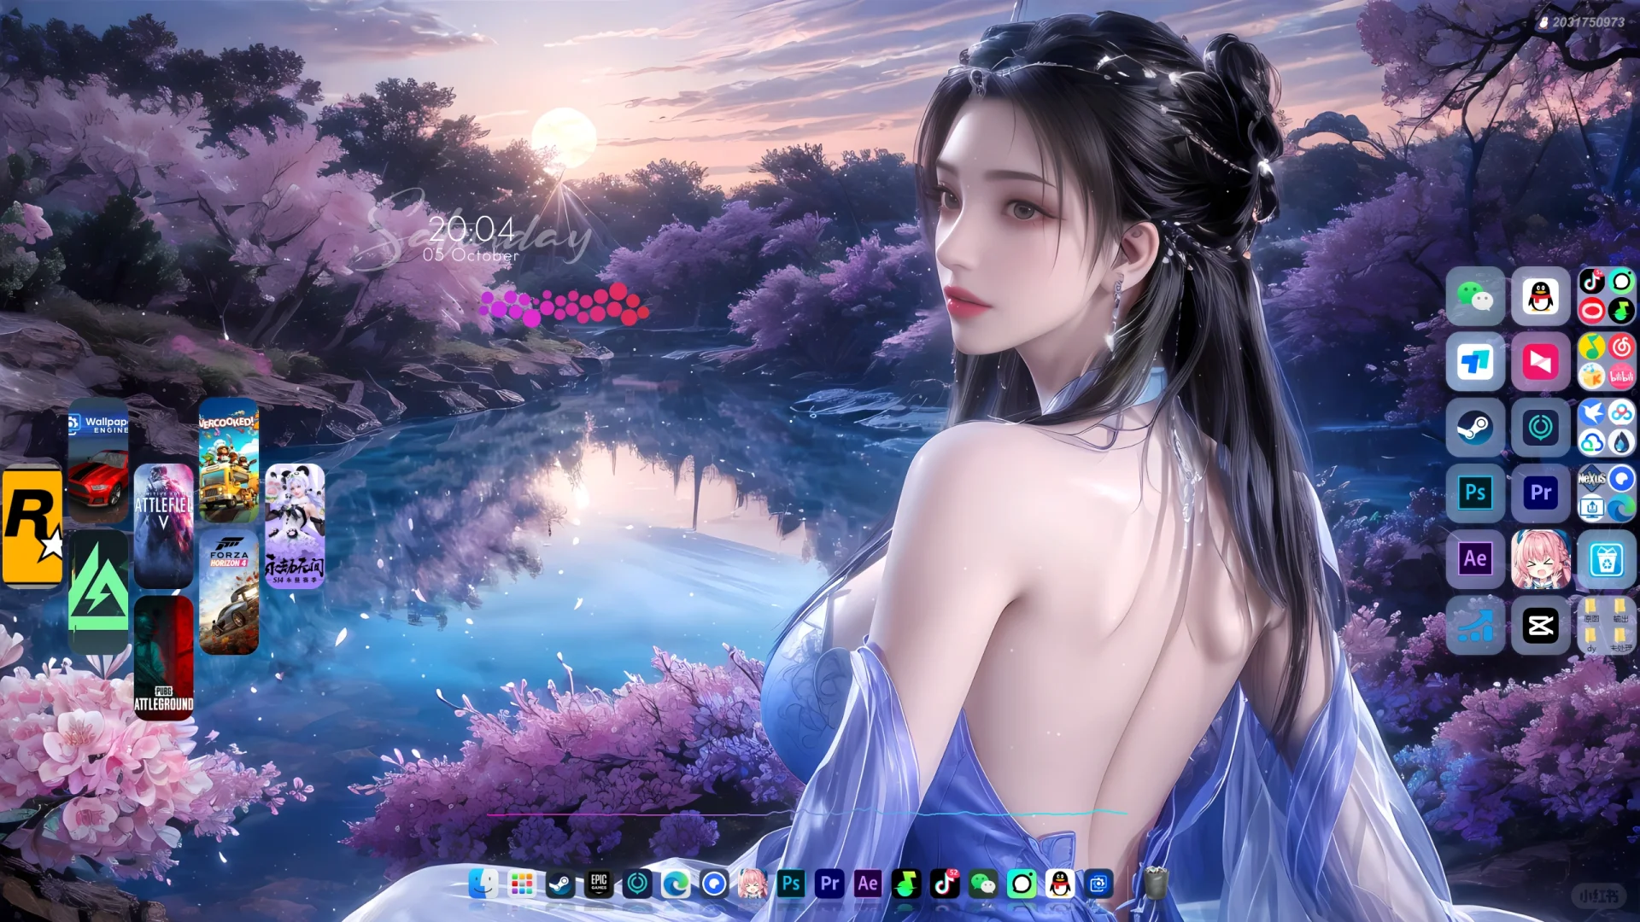Open Steam tile in the right icon grid
This screenshot has height=922, width=1640.
point(1475,428)
